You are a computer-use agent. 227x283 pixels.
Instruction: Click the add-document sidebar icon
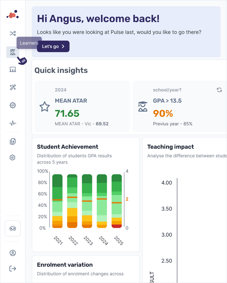click(13, 141)
